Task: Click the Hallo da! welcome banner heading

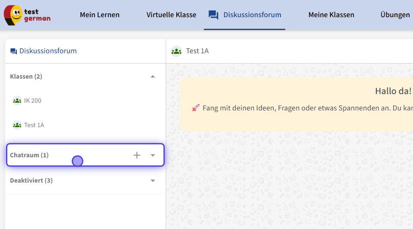Action: 393,91
